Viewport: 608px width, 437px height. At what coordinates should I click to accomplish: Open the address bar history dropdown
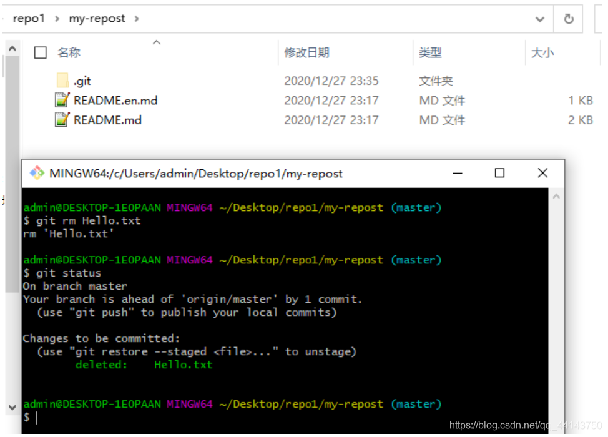tap(540, 19)
